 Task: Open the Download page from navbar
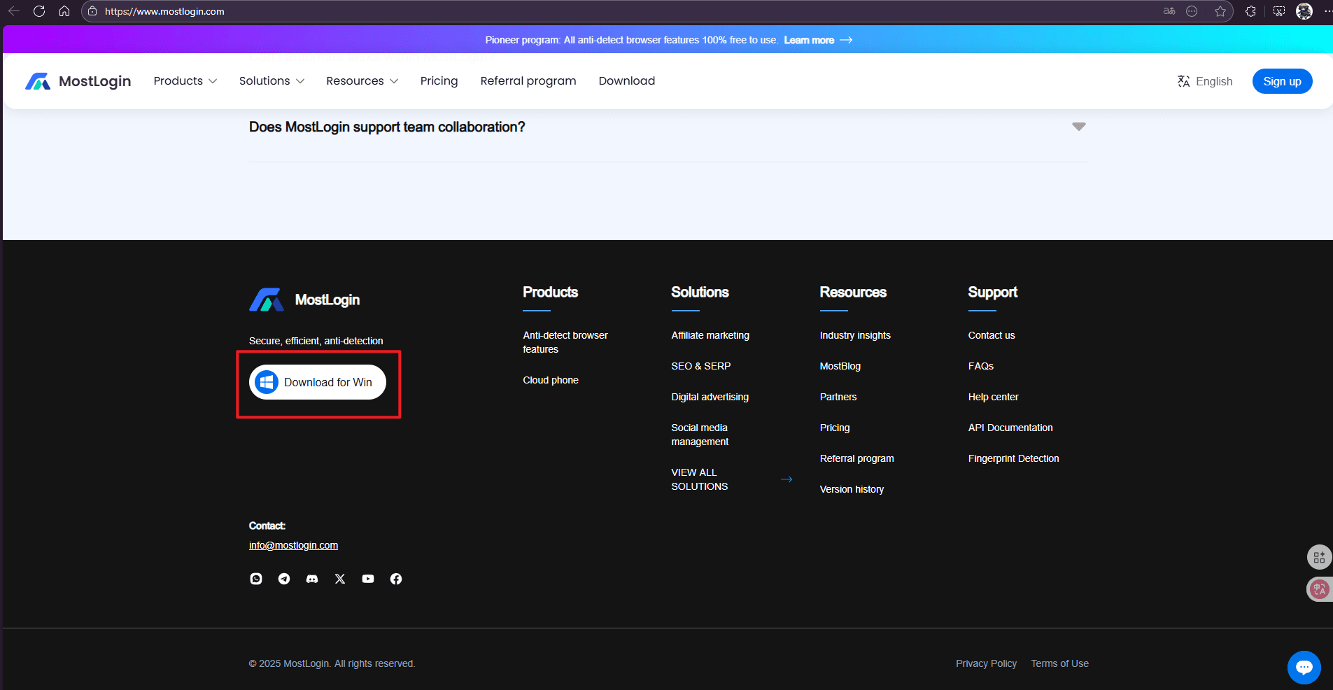(626, 80)
